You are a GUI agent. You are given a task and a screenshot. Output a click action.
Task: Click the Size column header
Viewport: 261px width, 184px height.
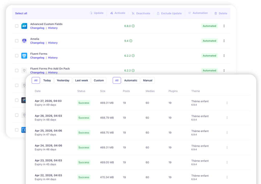pyautogui.click(x=103, y=91)
